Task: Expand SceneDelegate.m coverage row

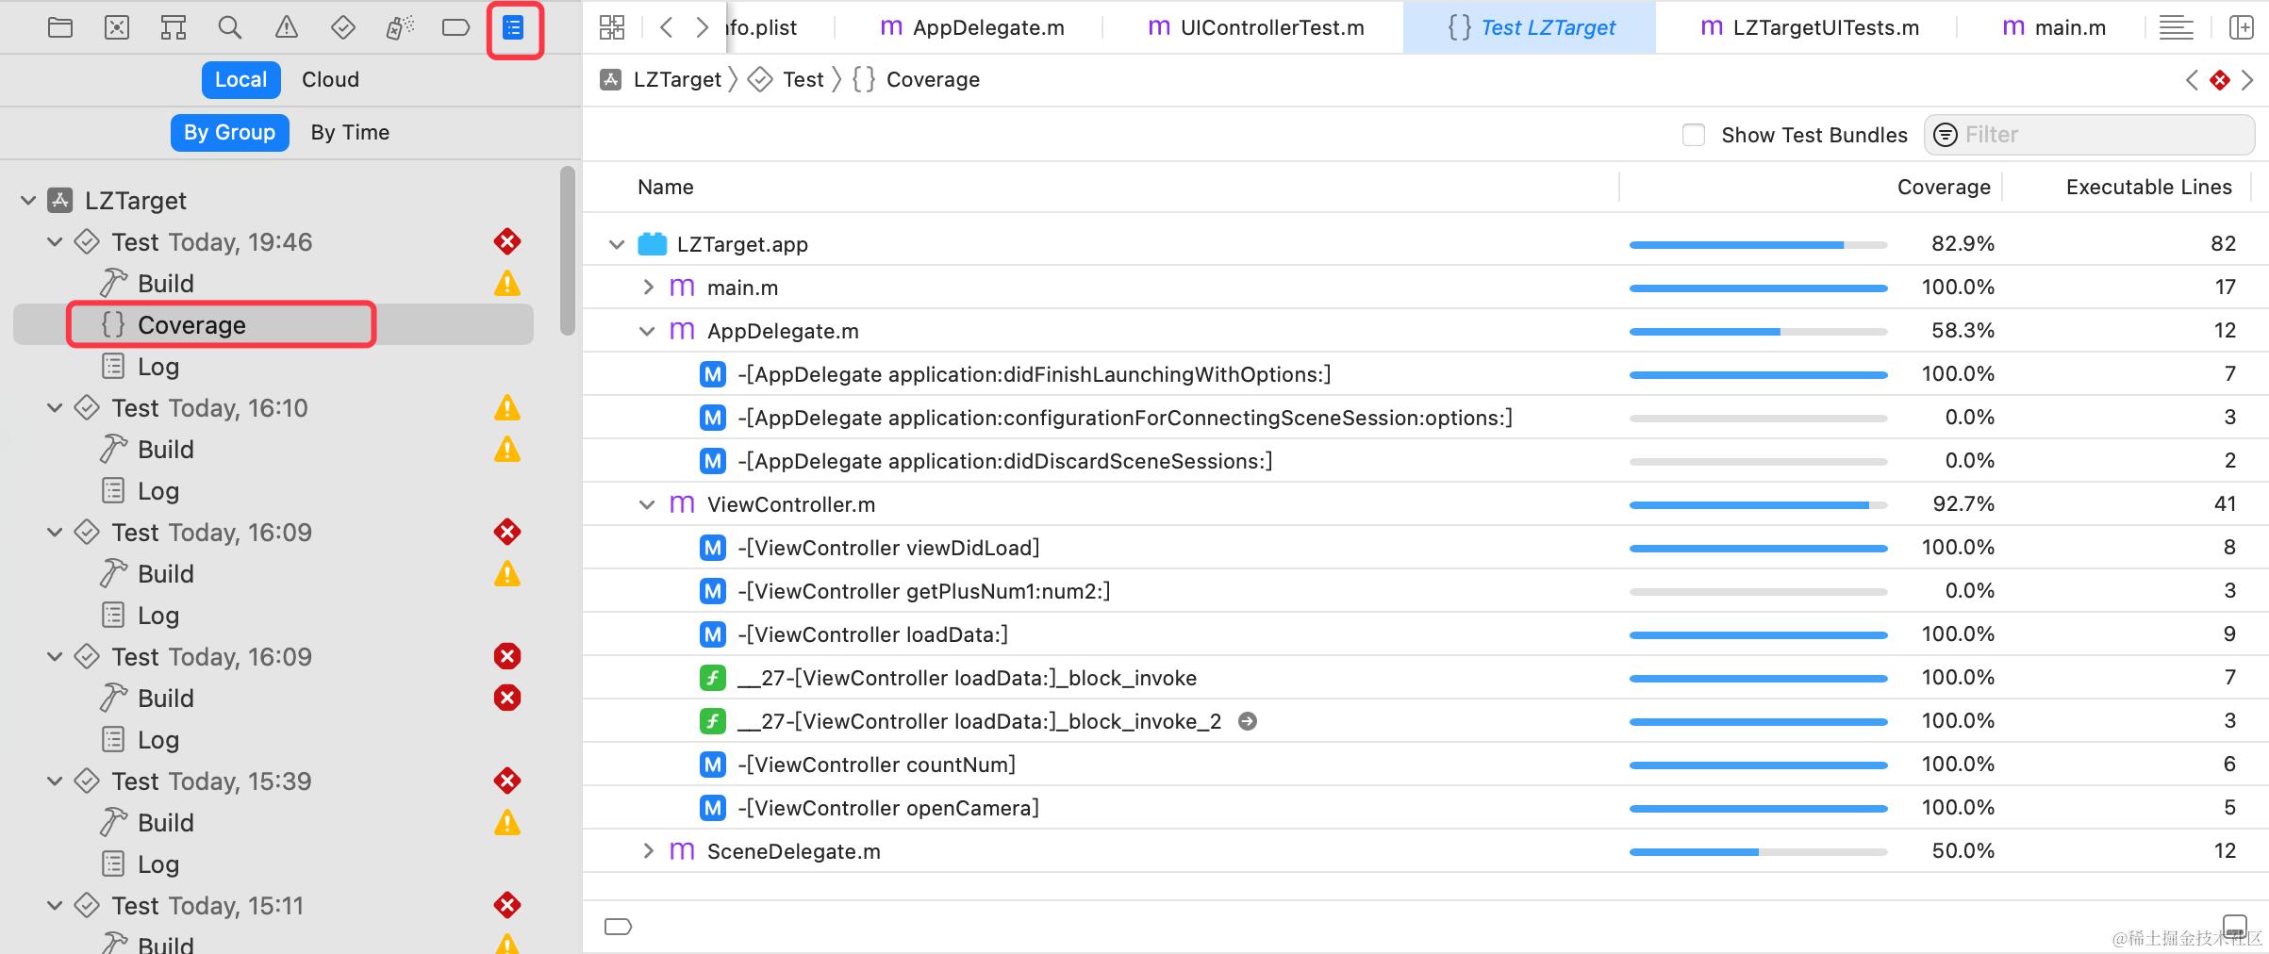Action: (x=648, y=851)
